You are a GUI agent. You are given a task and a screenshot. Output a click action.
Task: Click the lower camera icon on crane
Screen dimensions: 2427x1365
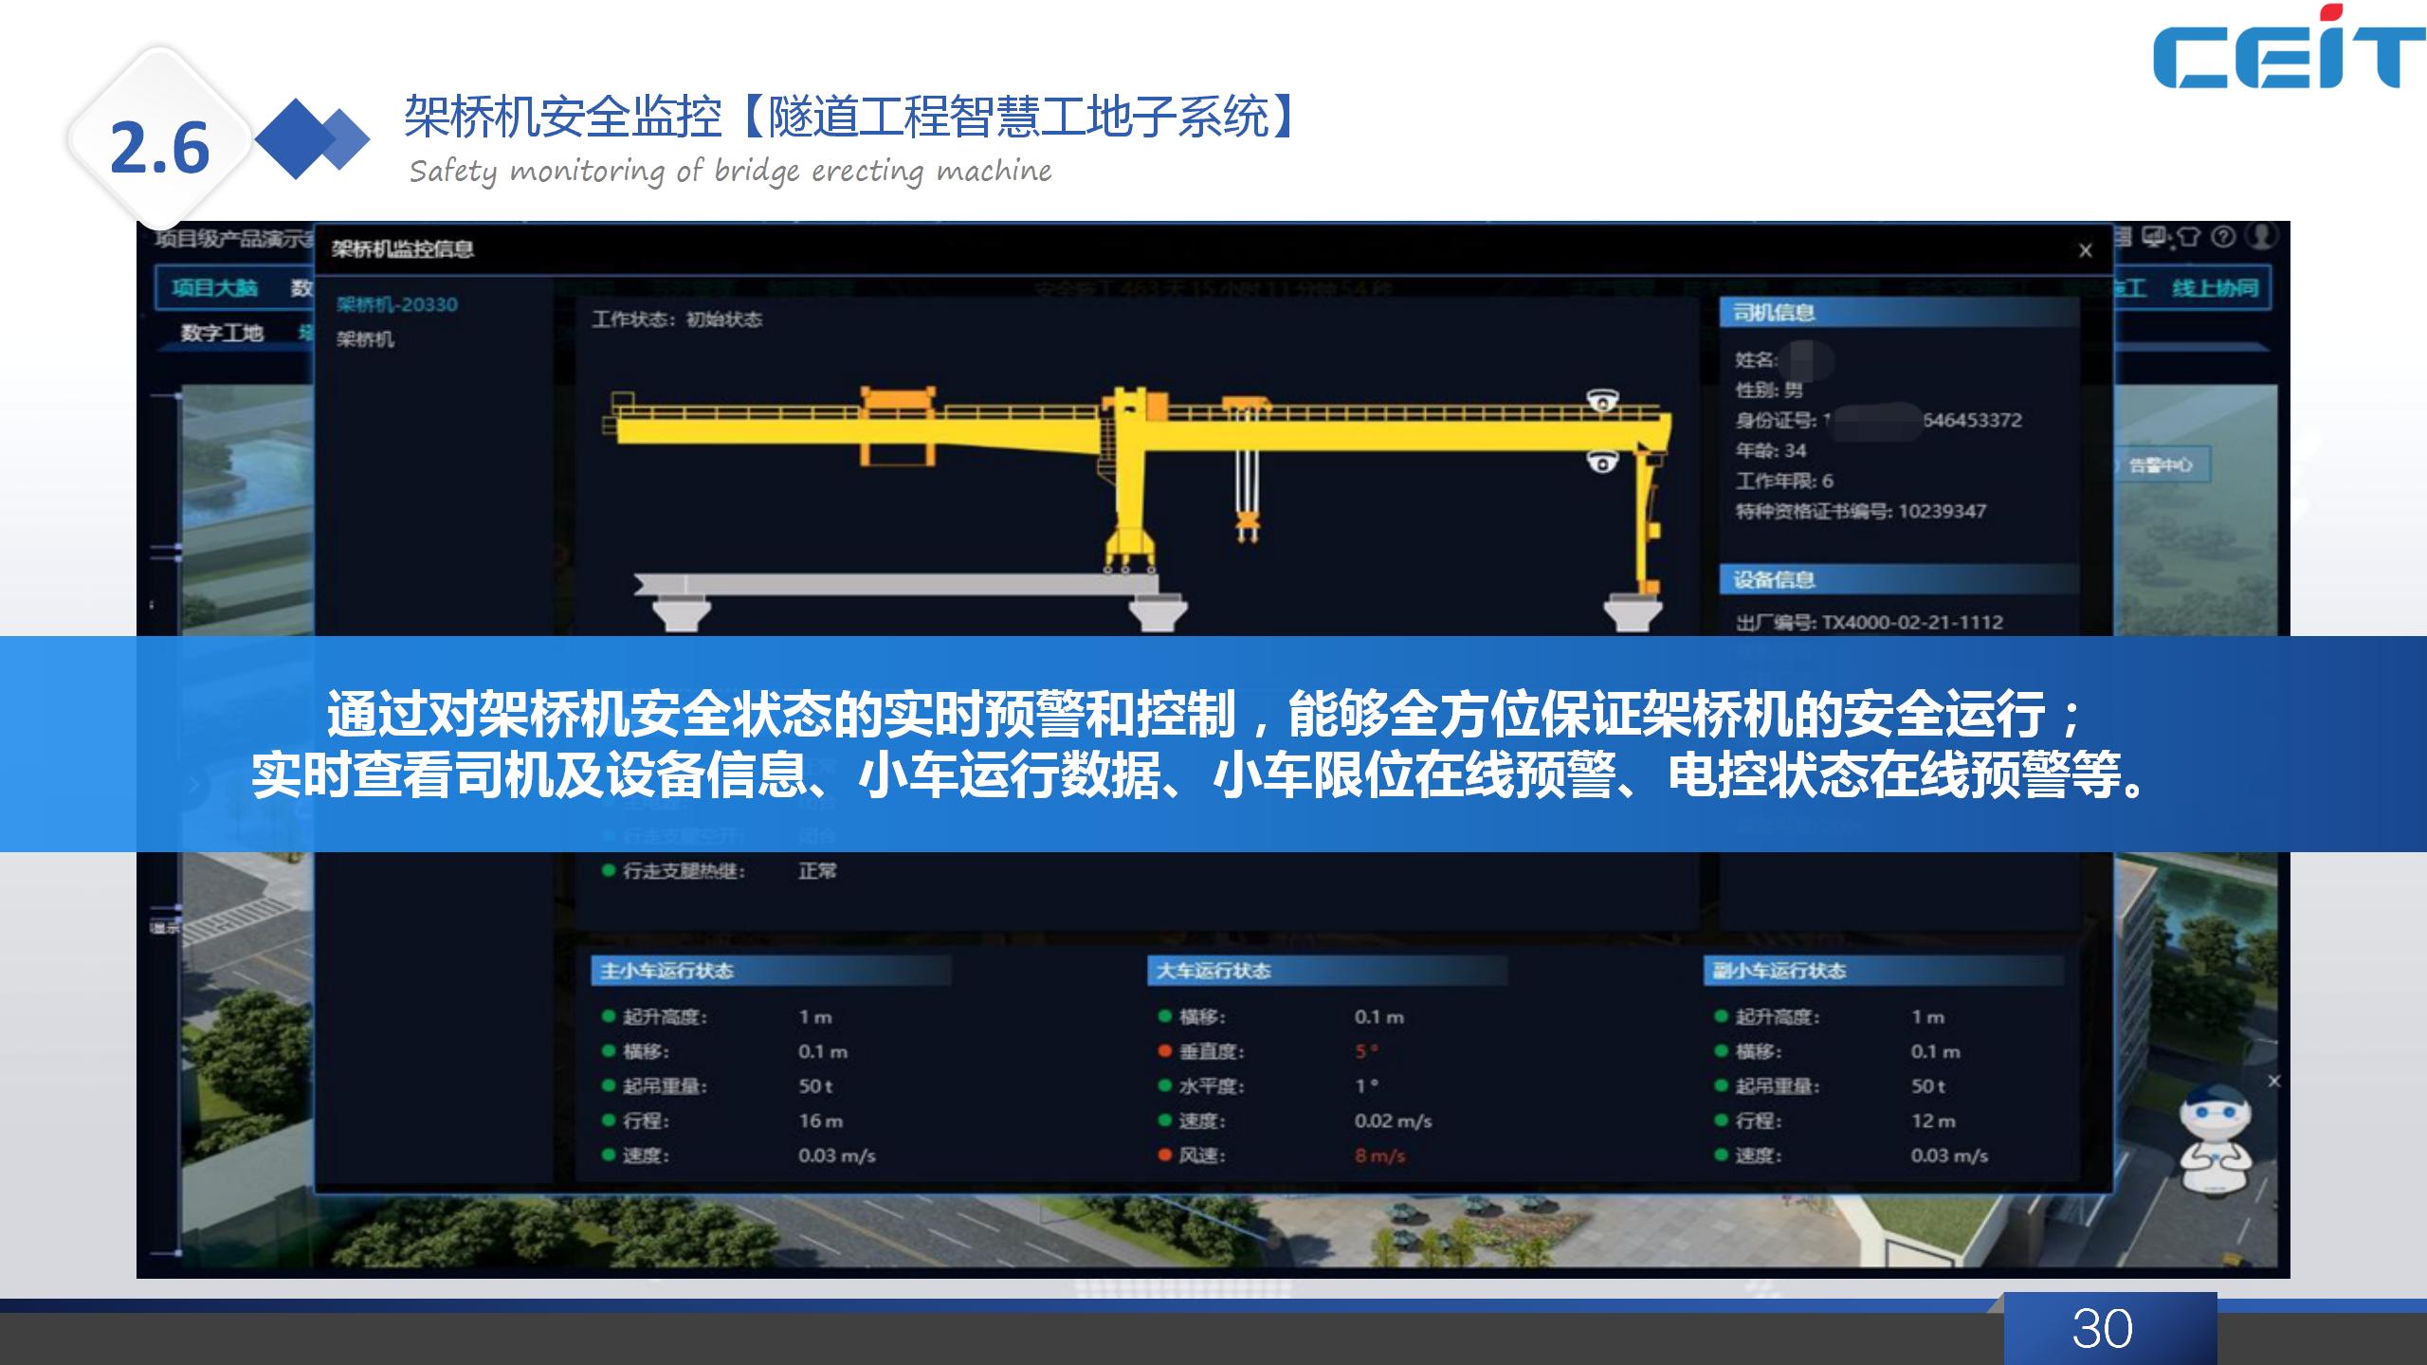coord(1602,462)
